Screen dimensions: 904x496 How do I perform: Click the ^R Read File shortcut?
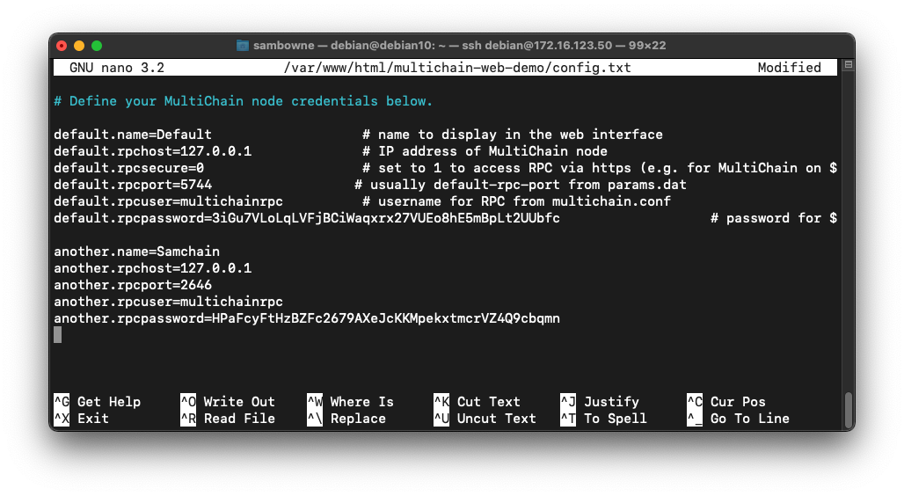[228, 418]
